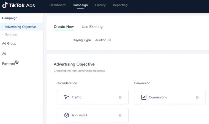Click the help icon in Traffic card
Image resolution: width=209 pixels, height=124 pixels.
click(120, 97)
